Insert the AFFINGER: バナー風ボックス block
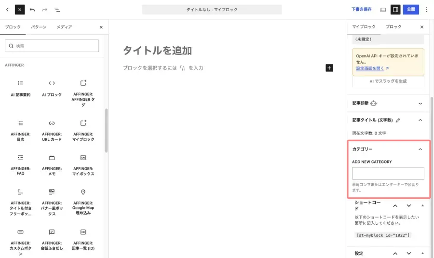Screen dimensions: 434x258 click(x=52, y=203)
